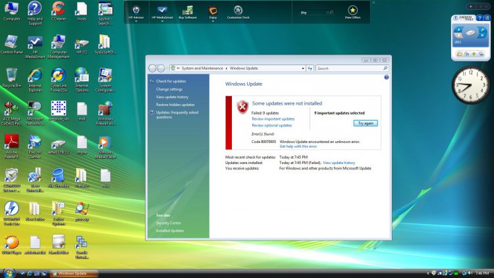This screenshot has width=494, height=278.
Task: Click the Windows Update search box
Action: (352, 68)
